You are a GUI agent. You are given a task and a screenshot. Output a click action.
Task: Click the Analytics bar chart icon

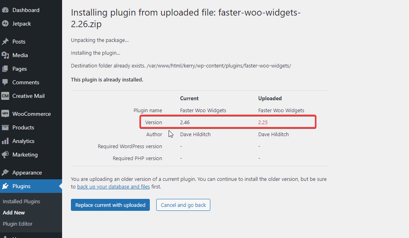[x=5, y=141]
